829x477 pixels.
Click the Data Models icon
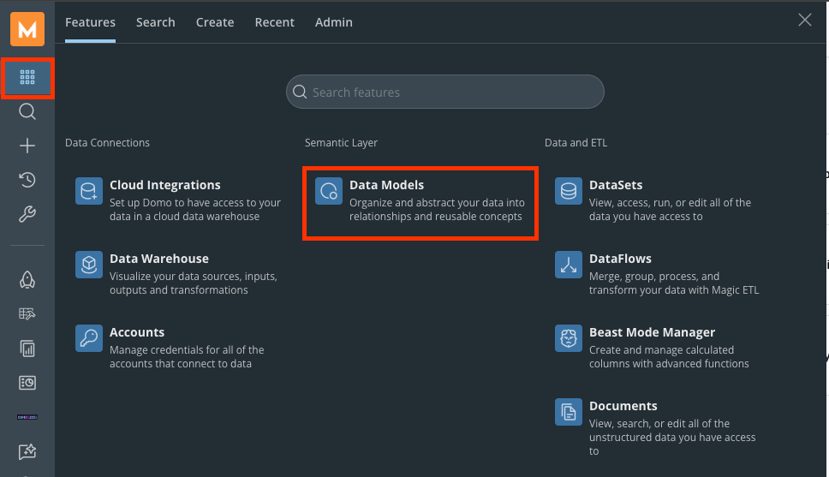[x=329, y=191]
